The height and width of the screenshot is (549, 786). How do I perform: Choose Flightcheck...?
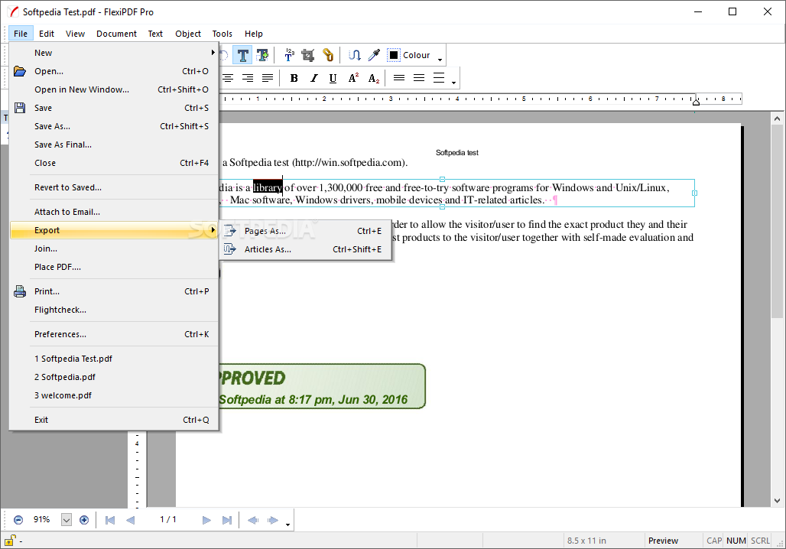[114, 310]
